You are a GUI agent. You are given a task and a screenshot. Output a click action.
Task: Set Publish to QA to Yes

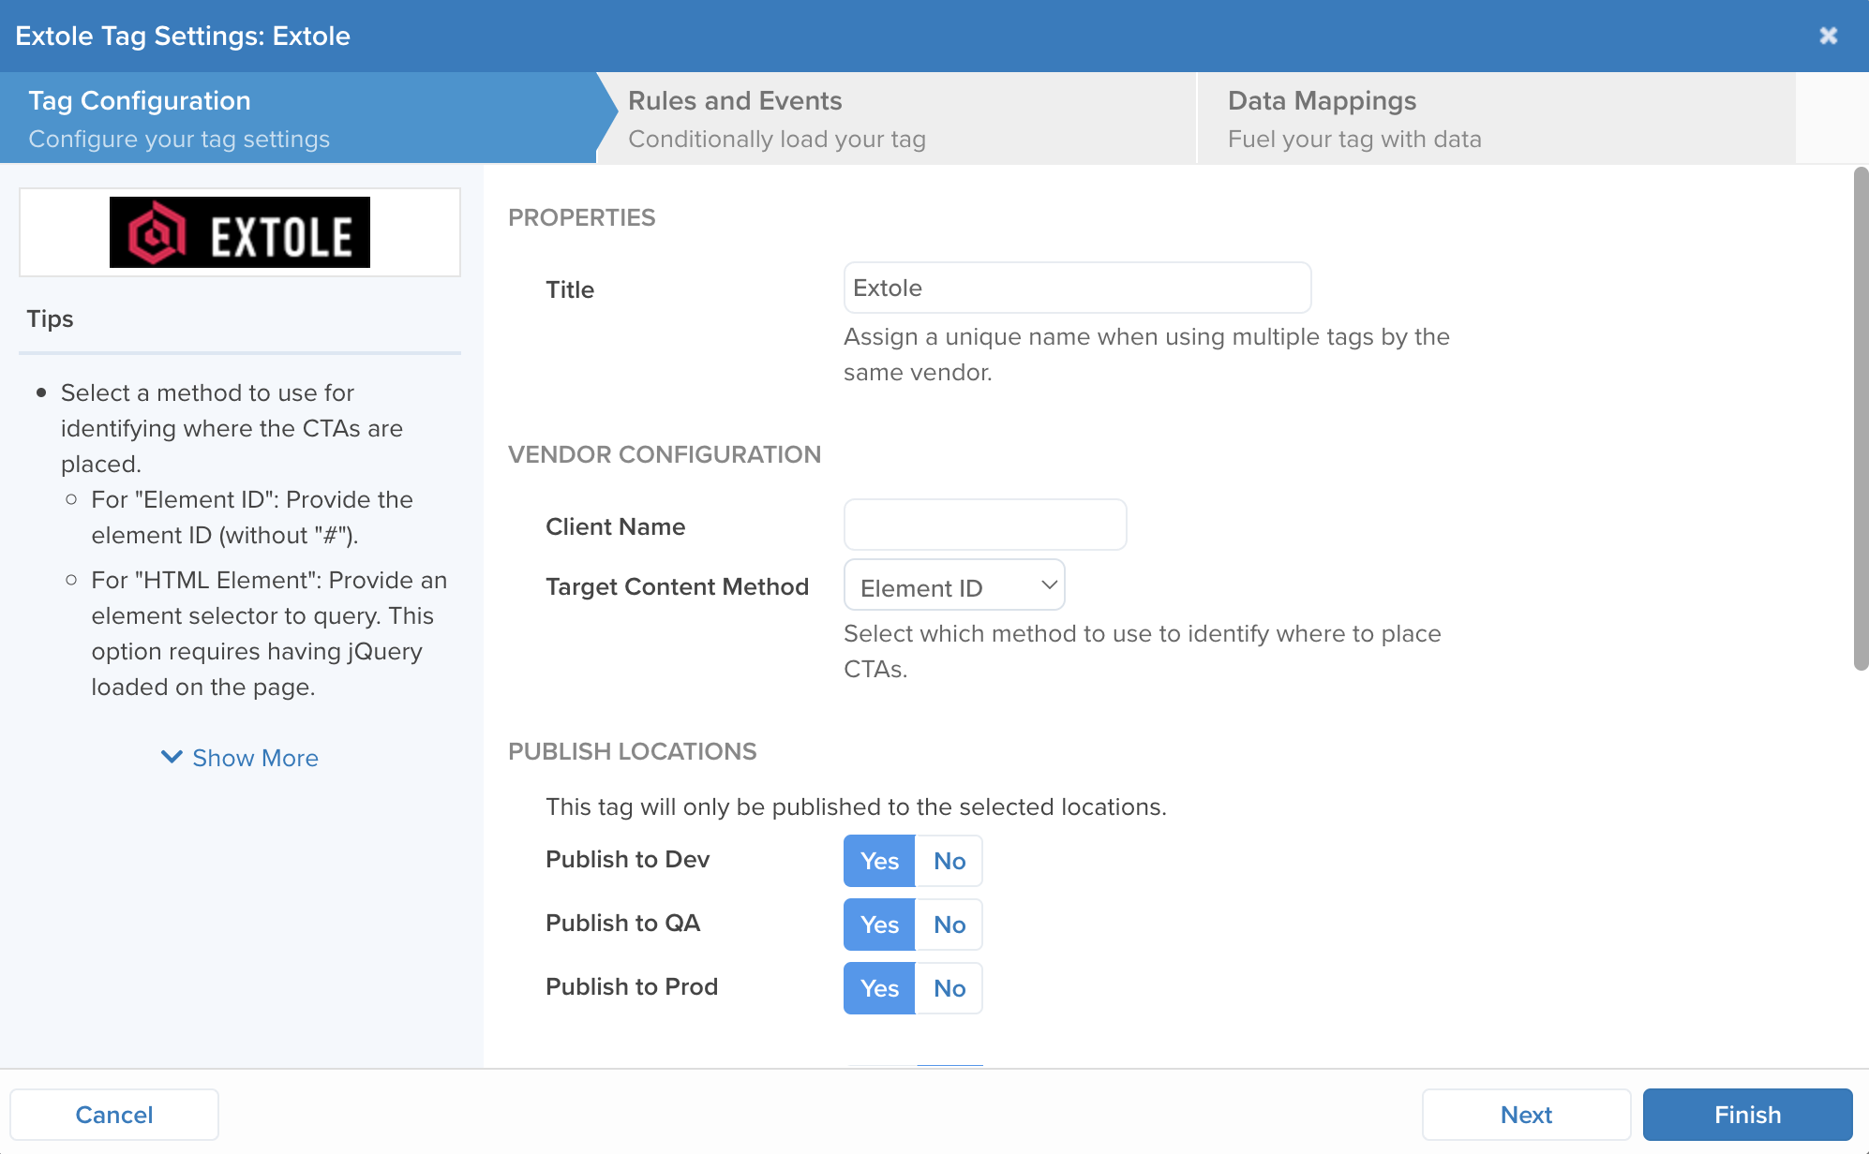pos(879,925)
